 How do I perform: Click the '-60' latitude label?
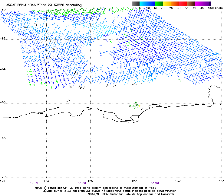[3, 10]
